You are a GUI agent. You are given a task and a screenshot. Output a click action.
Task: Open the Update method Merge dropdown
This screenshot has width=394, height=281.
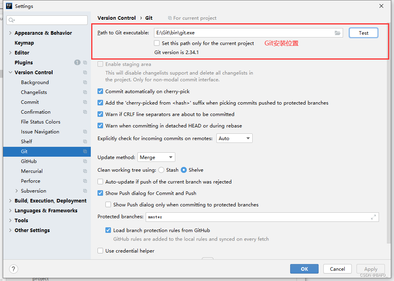[x=156, y=157]
